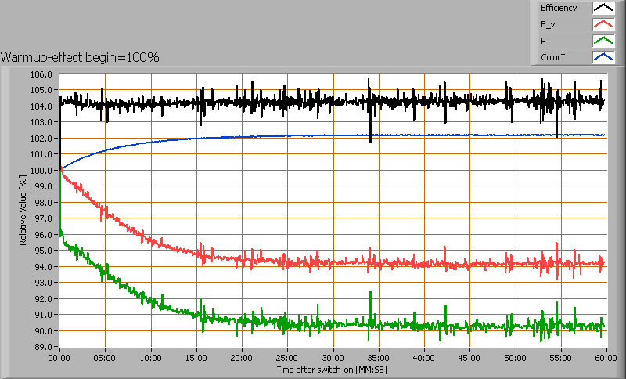The height and width of the screenshot is (379, 626).
Task: Click the 94.0 y-axis tick label
Action: point(42,267)
